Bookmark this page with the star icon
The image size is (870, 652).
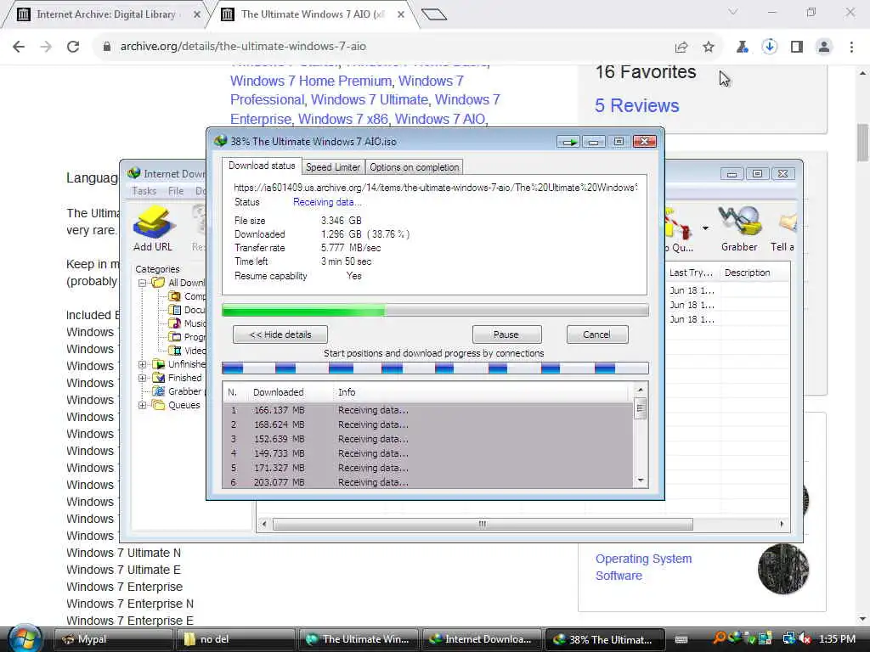[x=709, y=47]
